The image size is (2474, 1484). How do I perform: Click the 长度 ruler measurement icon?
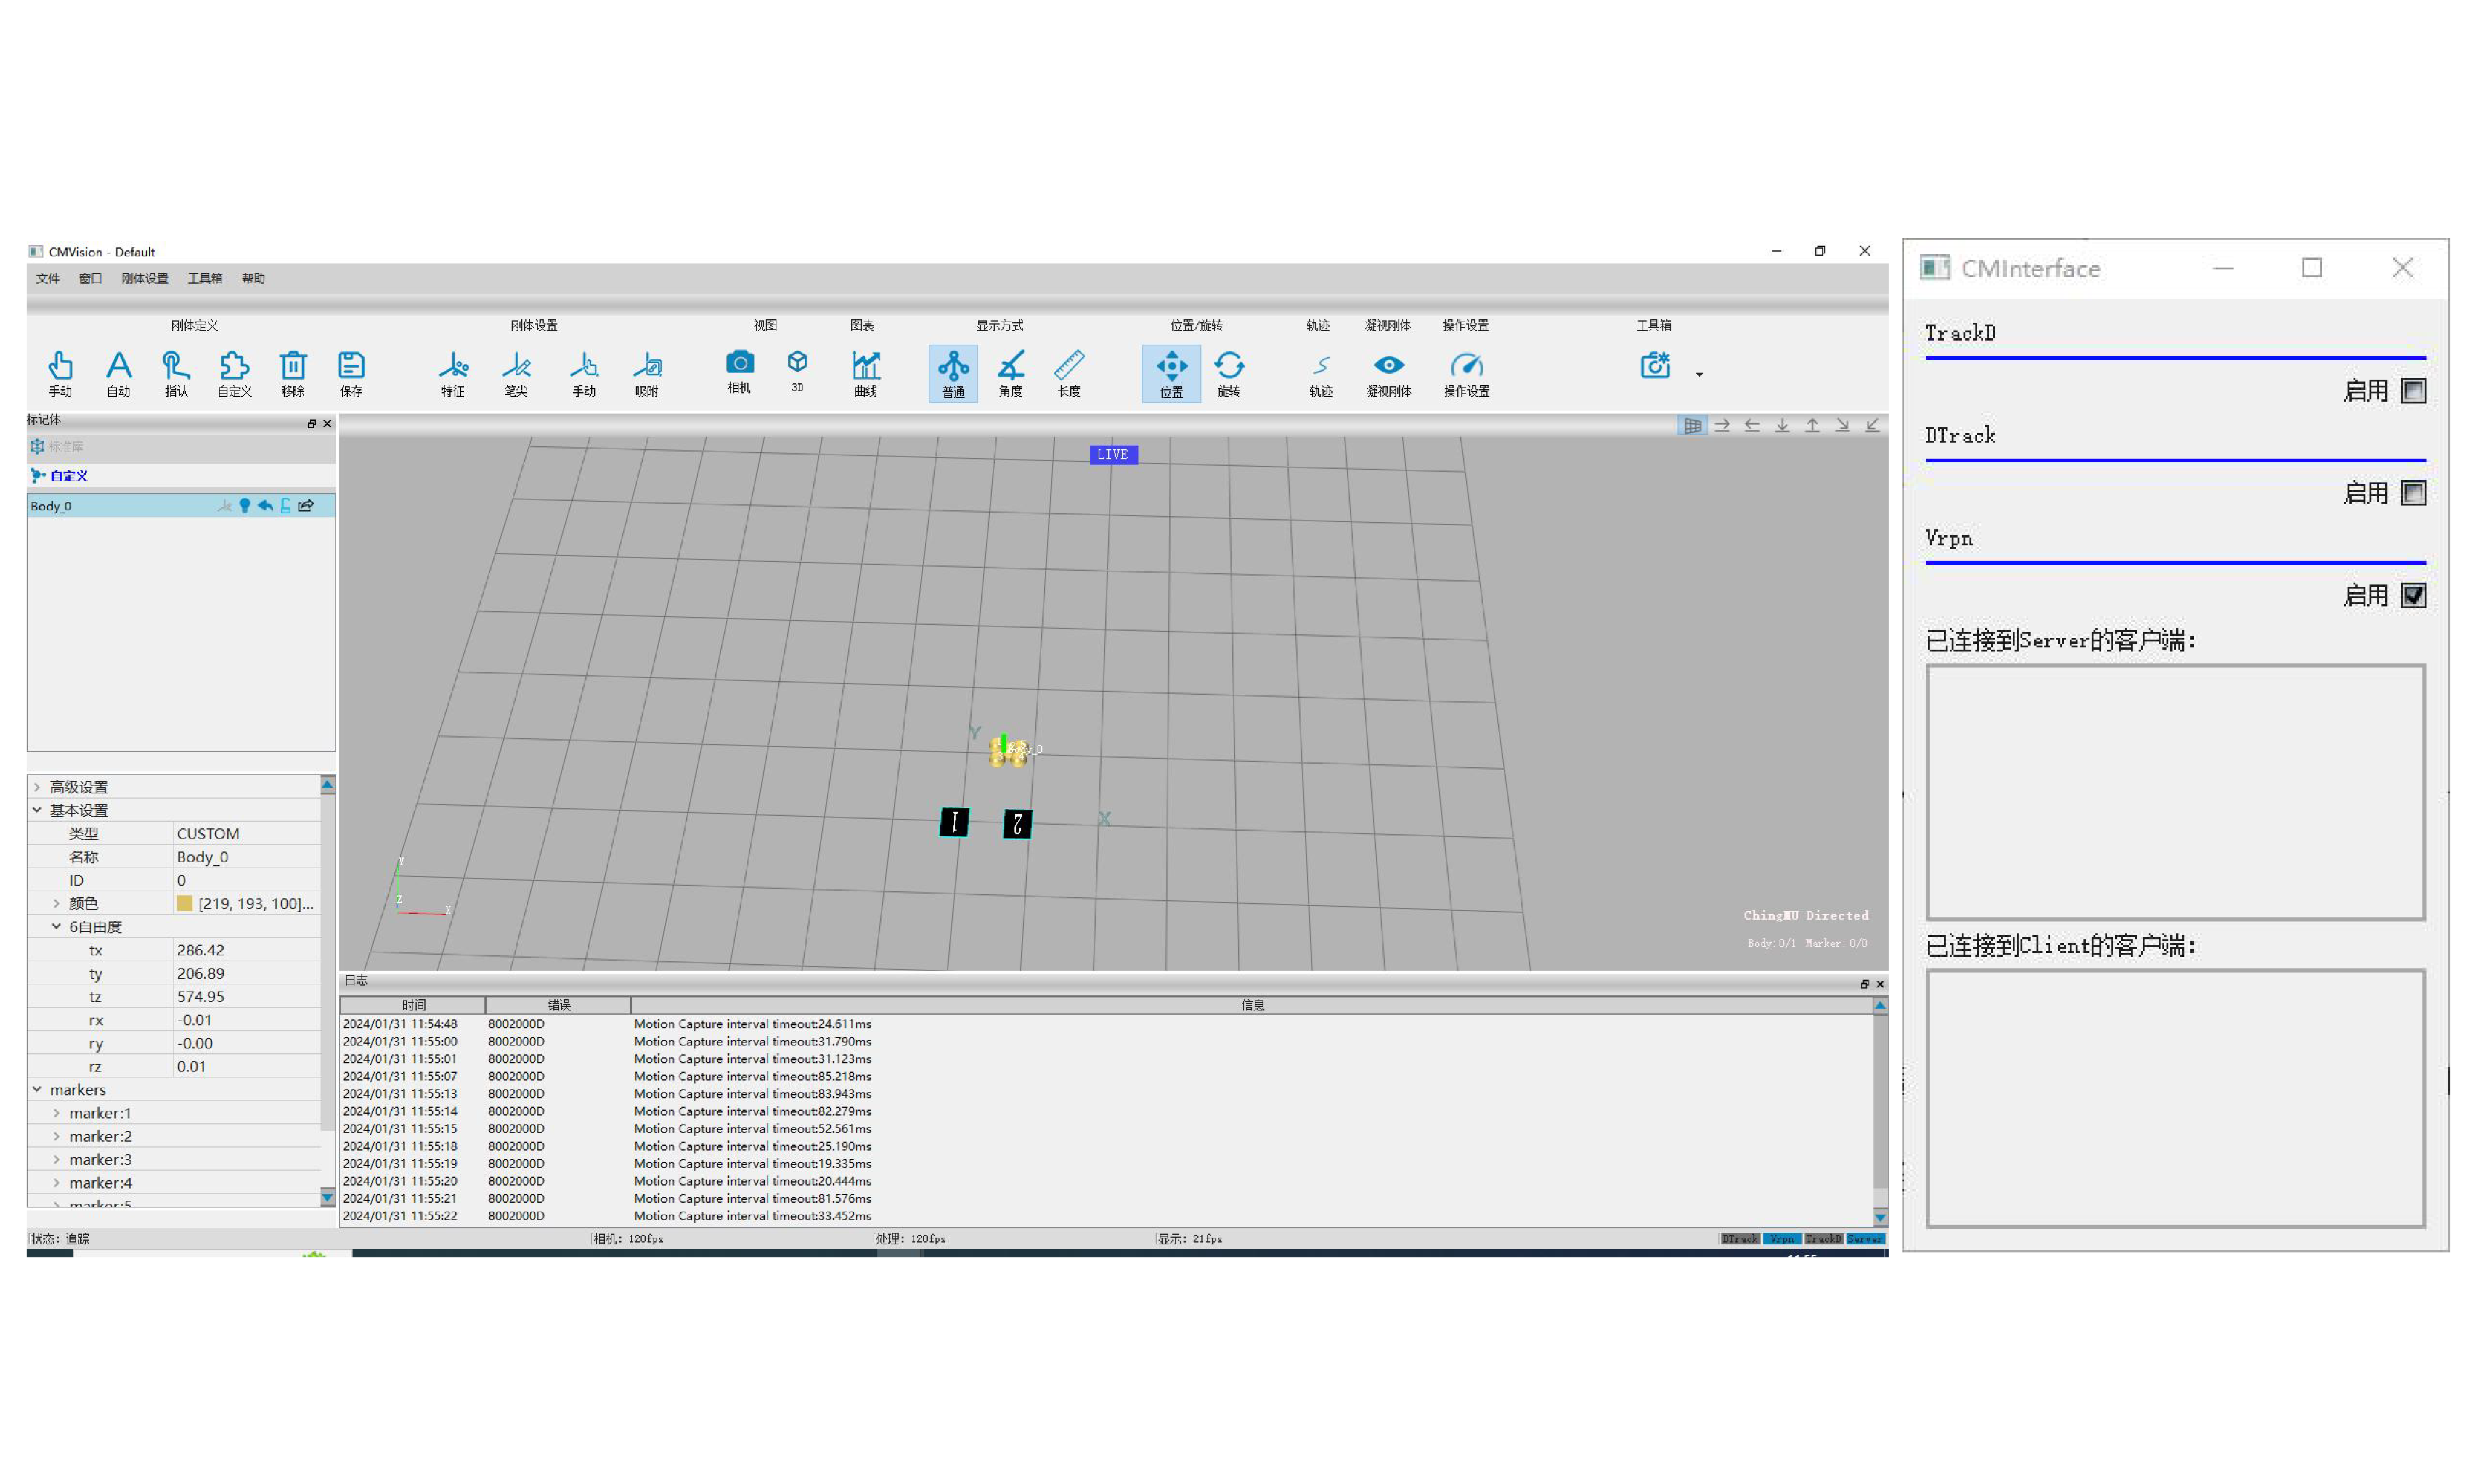pyautogui.click(x=1068, y=366)
